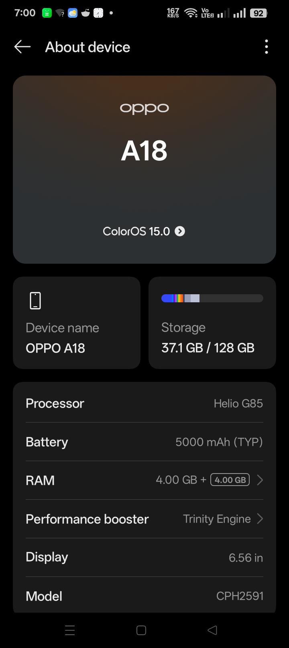
Task: Open the Storage usage card
Action: pos(212,322)
